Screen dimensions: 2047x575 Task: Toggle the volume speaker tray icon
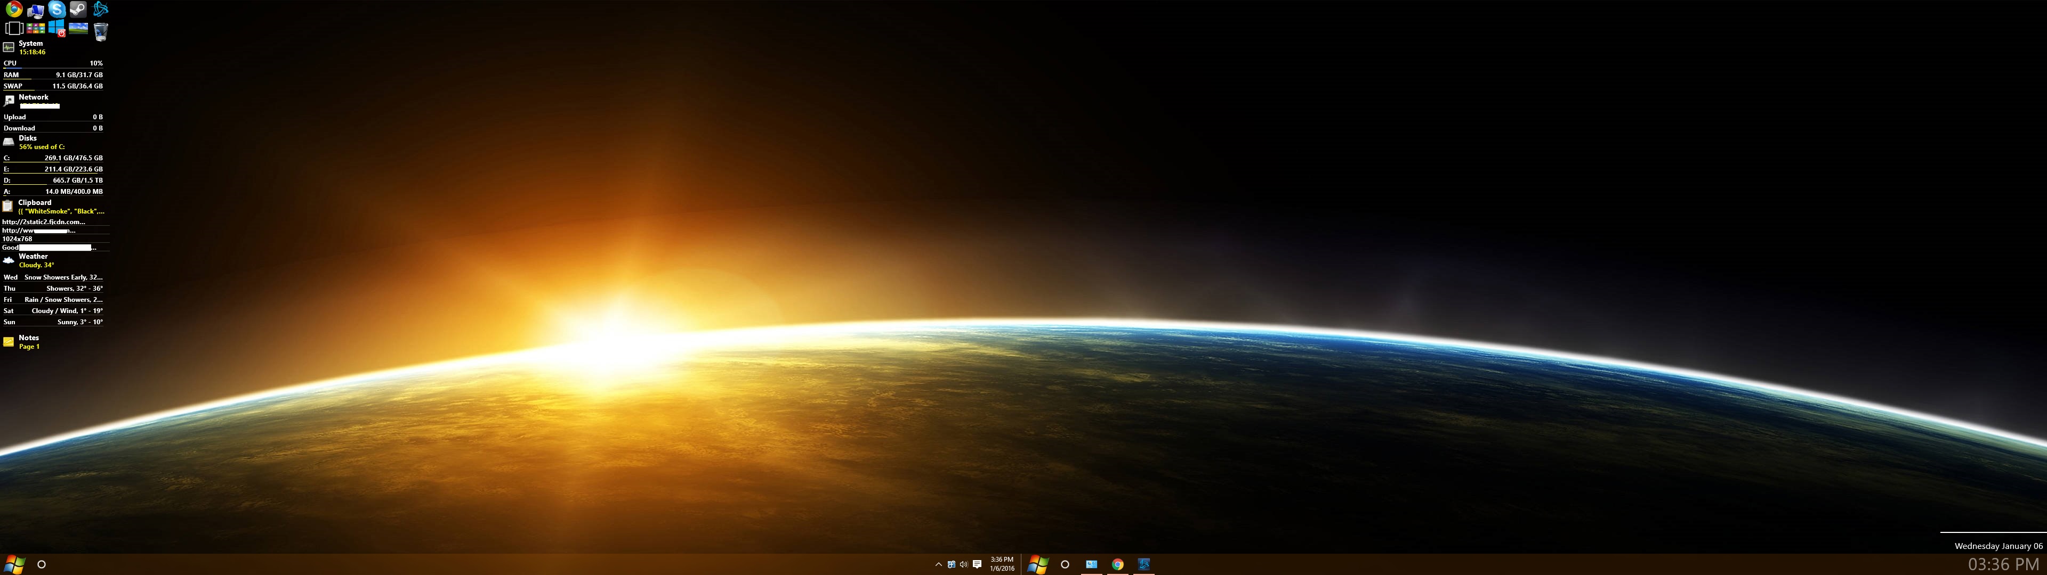coord(963,565)
